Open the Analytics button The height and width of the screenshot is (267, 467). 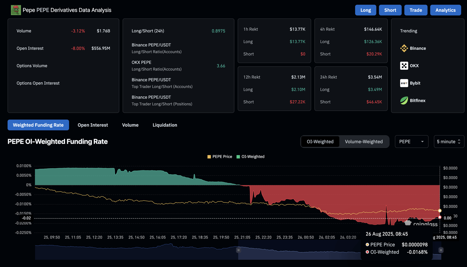coord(445,10)
